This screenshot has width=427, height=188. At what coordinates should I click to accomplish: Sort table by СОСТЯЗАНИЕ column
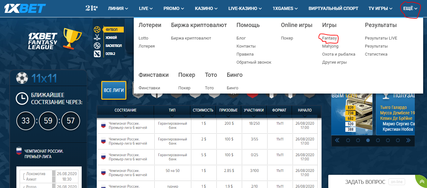(125, 110)
